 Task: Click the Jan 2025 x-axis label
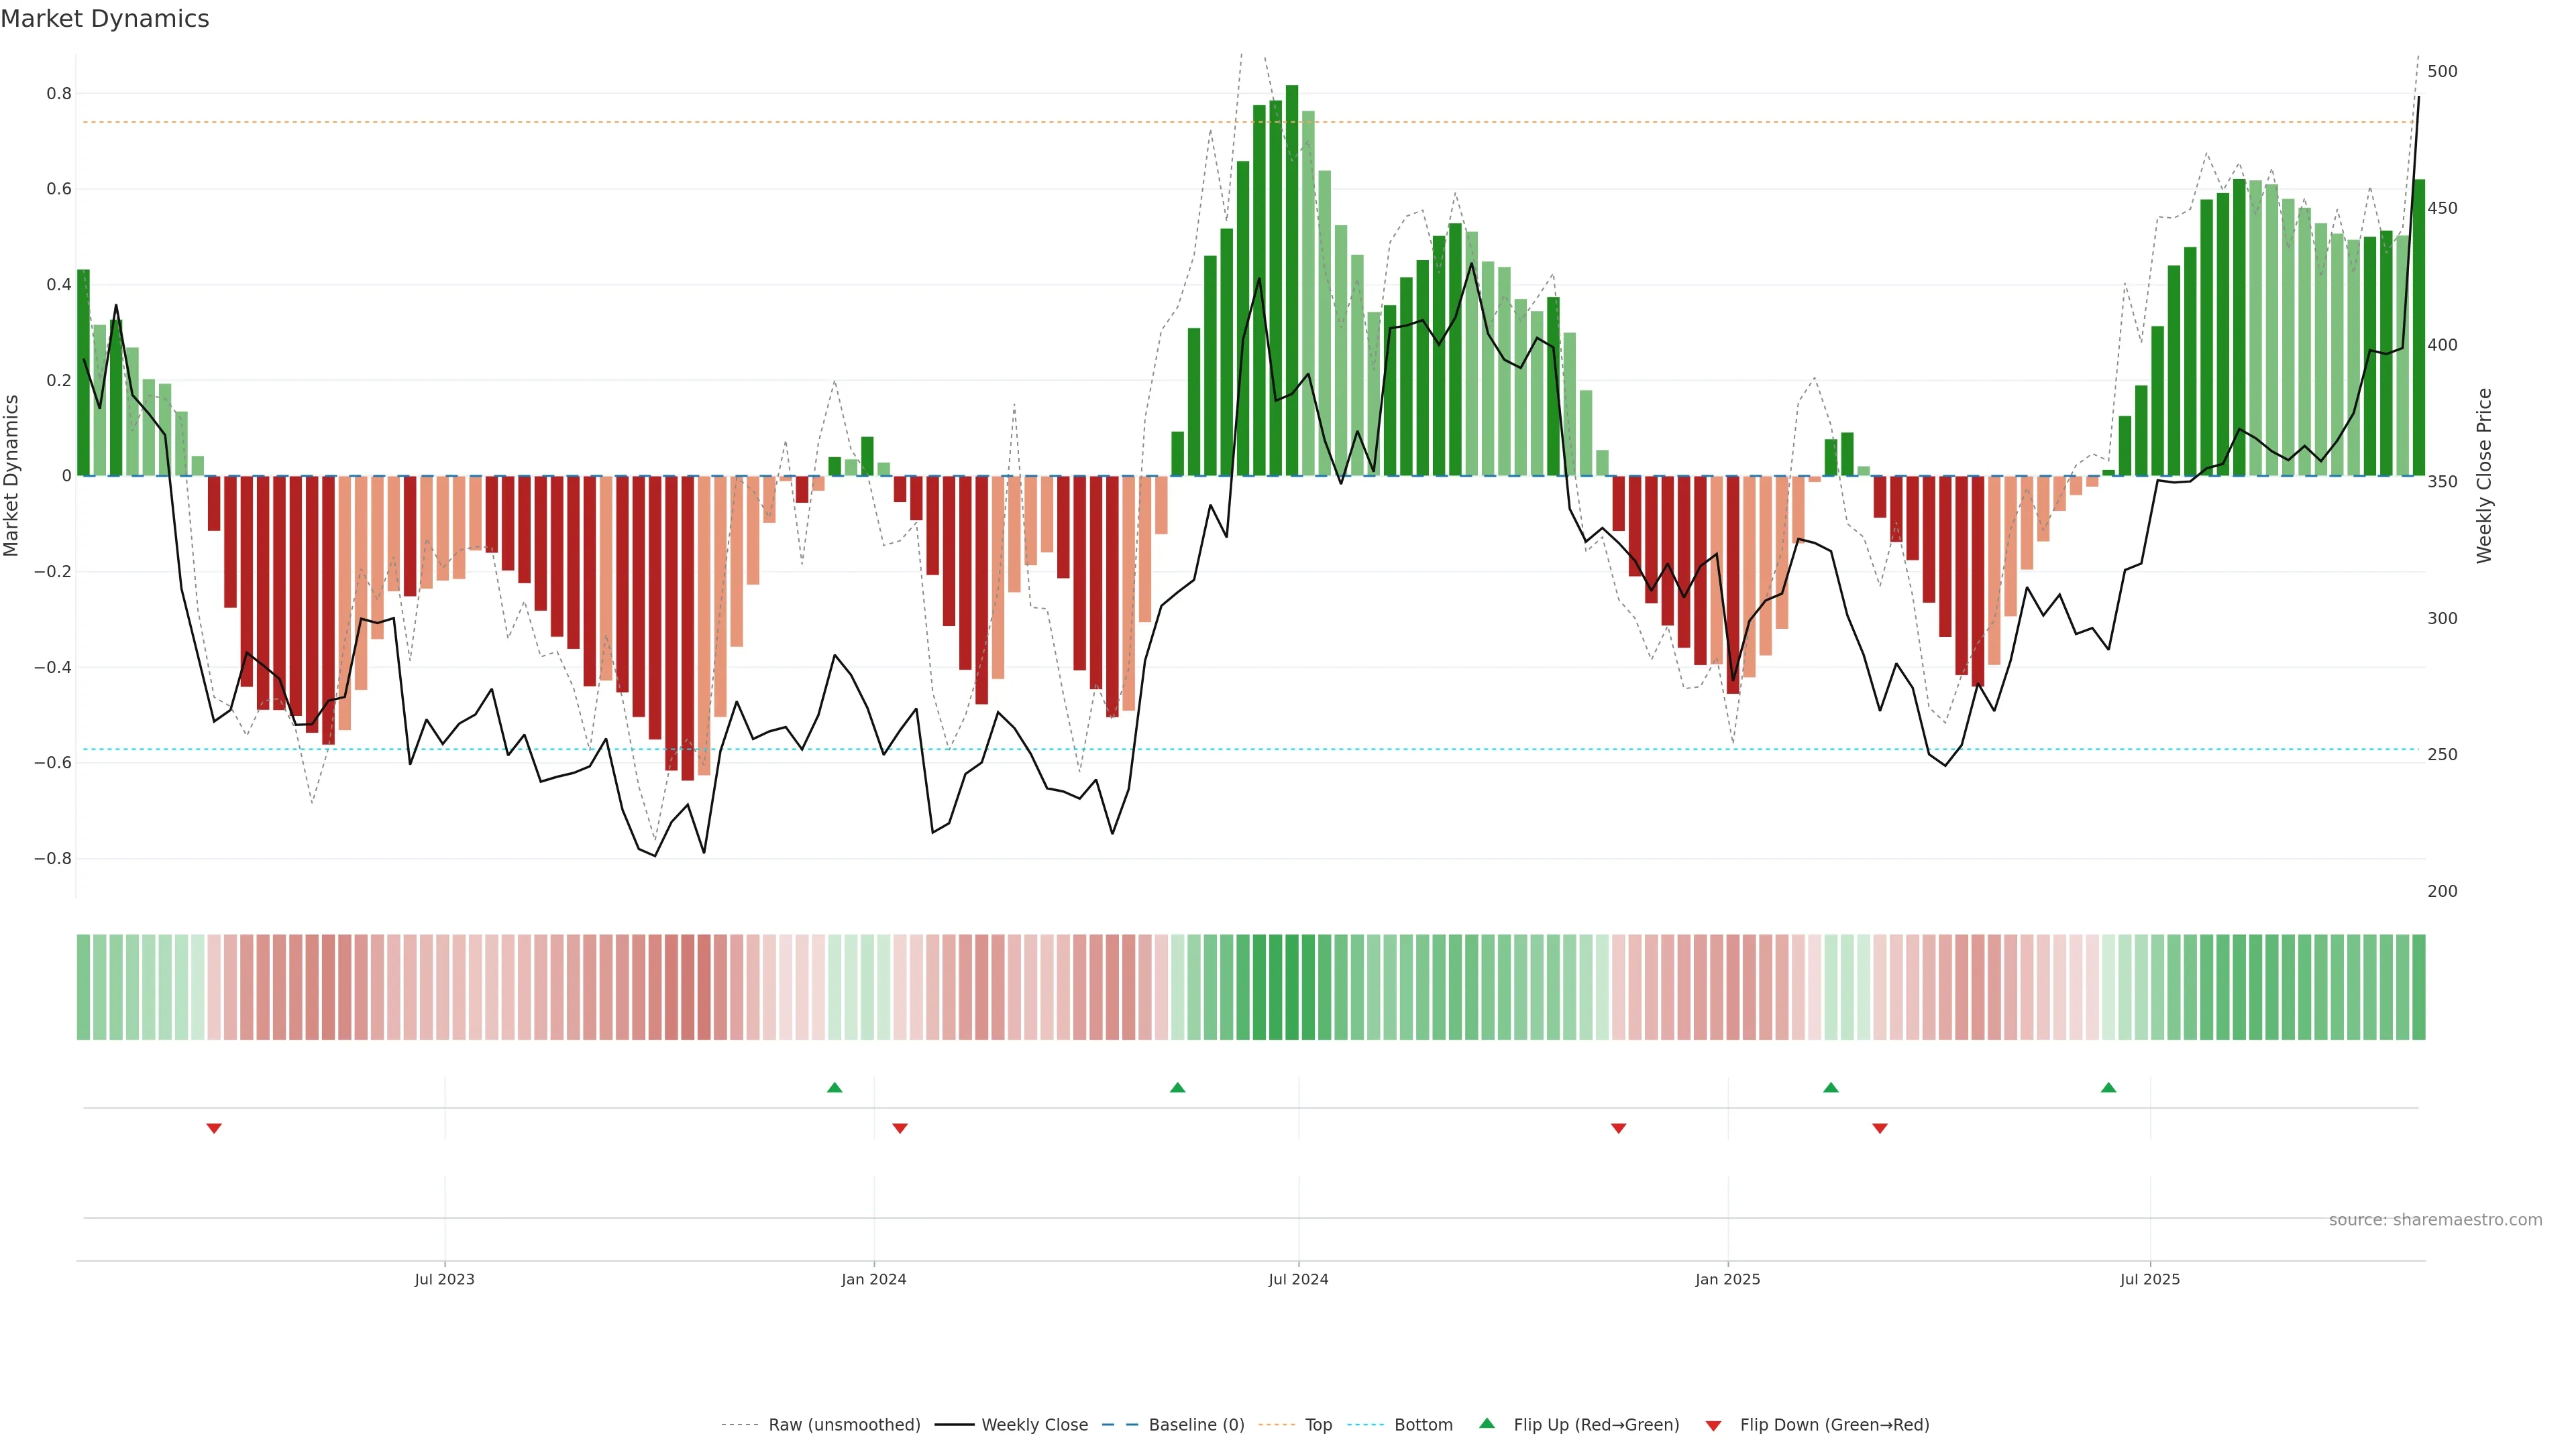coord(1727,1279)
